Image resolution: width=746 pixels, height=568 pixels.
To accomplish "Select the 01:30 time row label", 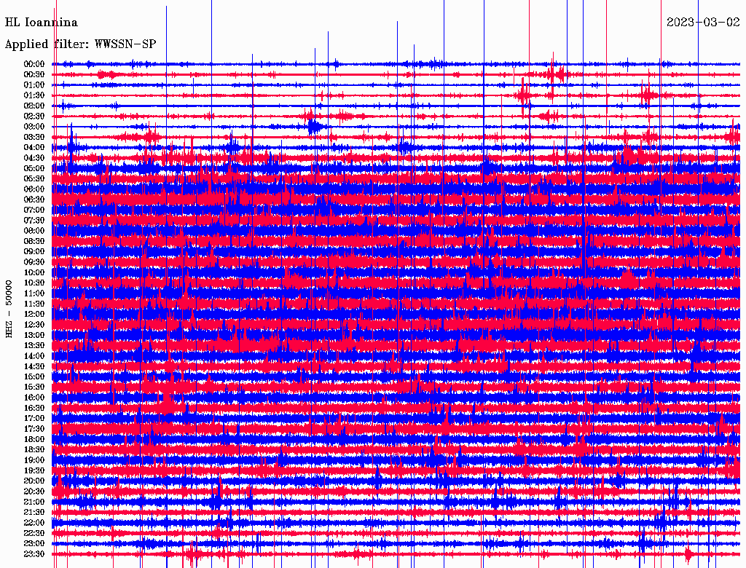I will [34, 95].
